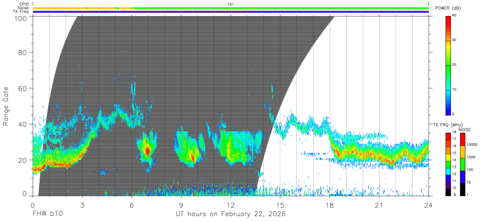Click the red echo blob near 7 UT
This screenshot has height=222, width=482.
coord(147,150)
